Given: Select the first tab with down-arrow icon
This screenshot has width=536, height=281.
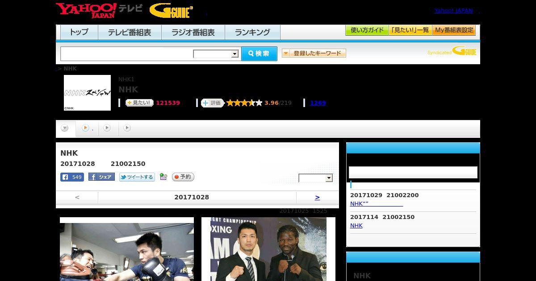Looking at the screenshot, I should coord(65,128).
